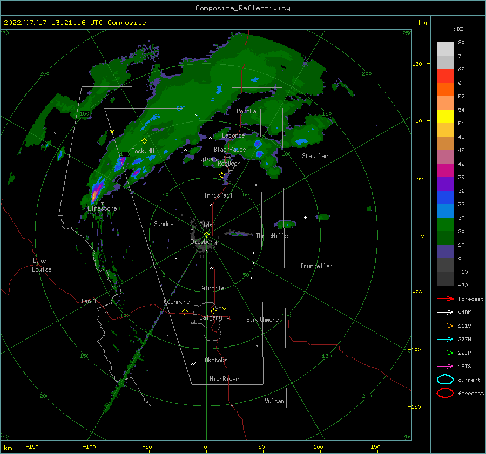Viewport: 486px width, 454px height.
Task: Select the dark green 10-20 dBZ swatch
Action: click(445, 238)
